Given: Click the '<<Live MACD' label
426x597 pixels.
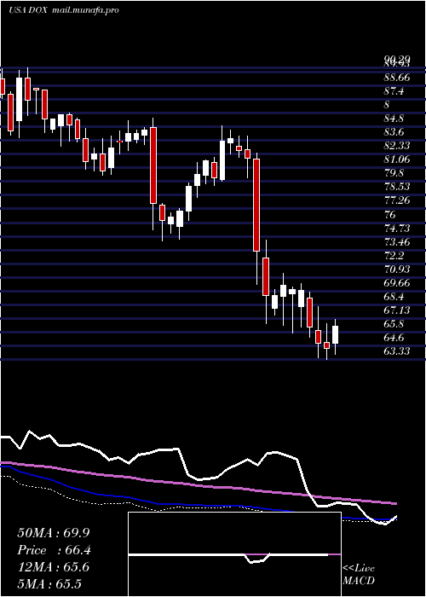Looking at the screenshot, I should coord(359,575).
